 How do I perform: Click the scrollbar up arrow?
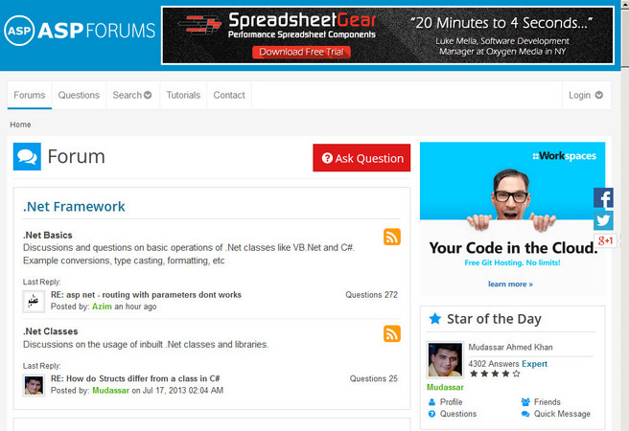625,4
